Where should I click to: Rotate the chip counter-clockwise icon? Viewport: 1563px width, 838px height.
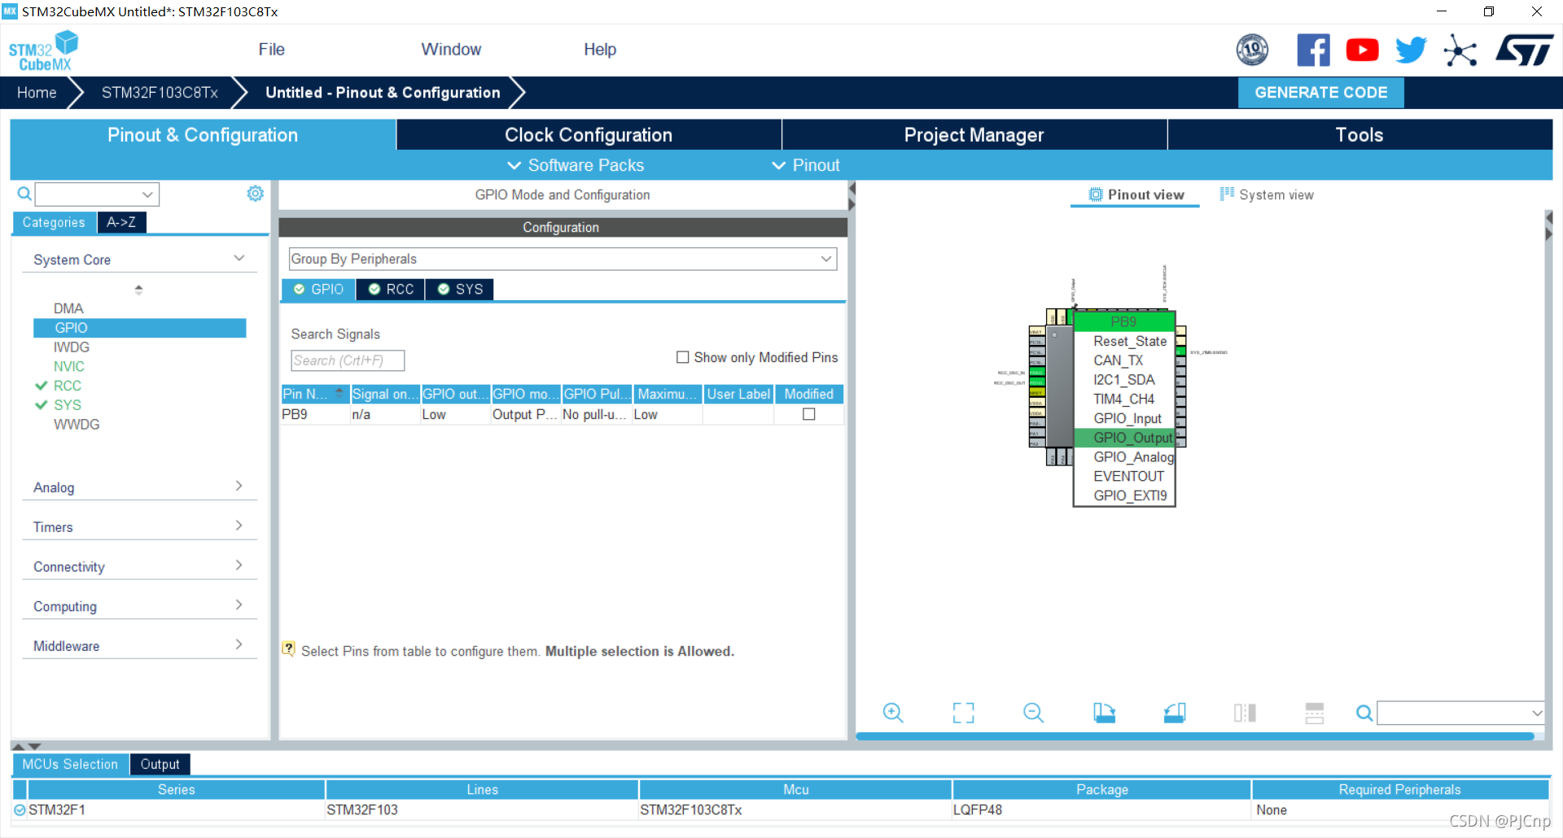click(1175, 713)
